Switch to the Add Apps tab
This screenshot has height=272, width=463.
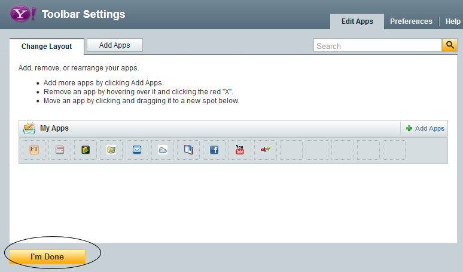tap(115, 45)
